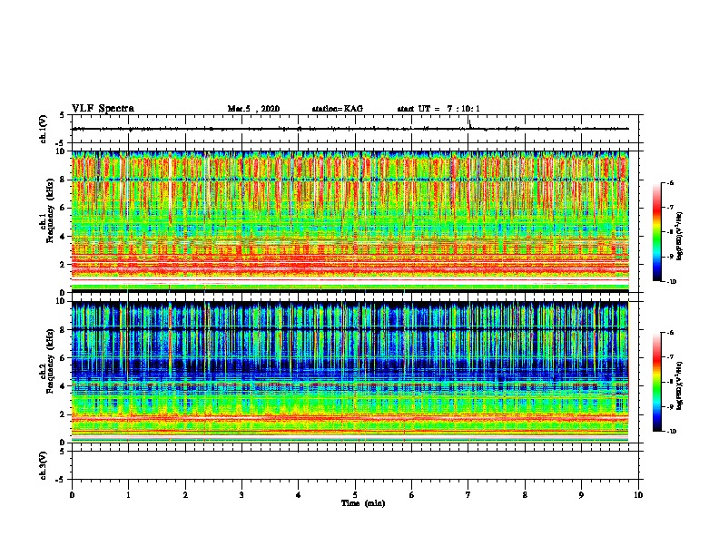Click time axis tick label "9"
Viewport: 719px width, 555px height.
pos(581,495)
